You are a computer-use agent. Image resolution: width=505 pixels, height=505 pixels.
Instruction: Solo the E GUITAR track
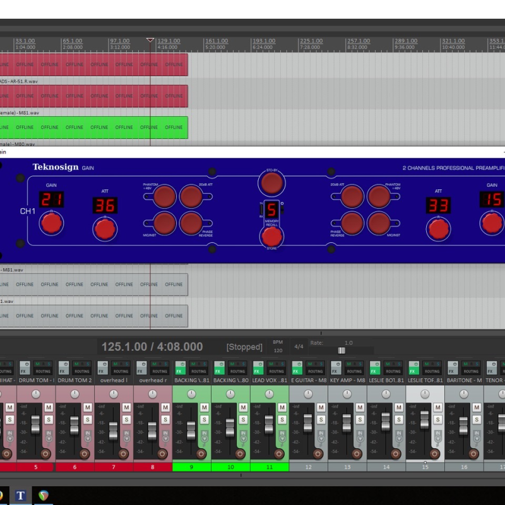click(321, 419)
